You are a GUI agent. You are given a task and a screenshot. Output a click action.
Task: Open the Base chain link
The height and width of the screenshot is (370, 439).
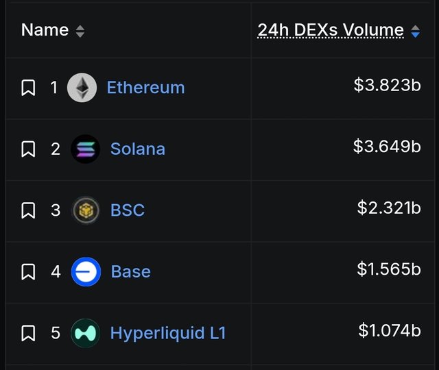tap(131, 271)
